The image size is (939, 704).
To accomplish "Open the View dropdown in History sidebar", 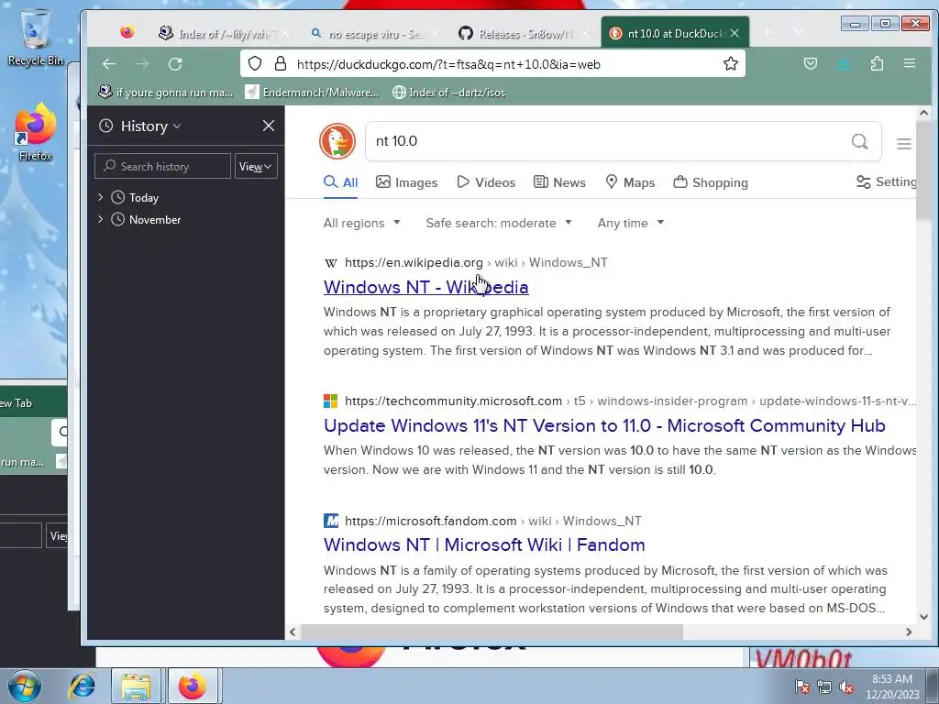I will 256,167.
